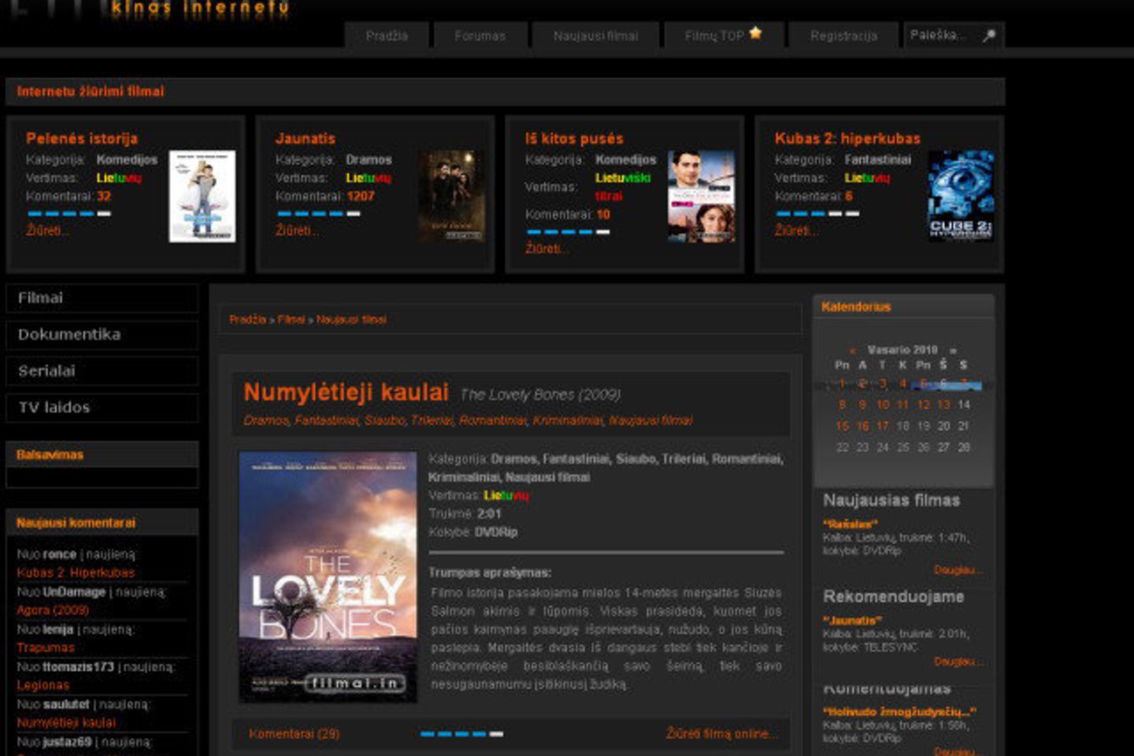
Task: Open the Jaunatis featured movie title
Action: coord(306,139)
